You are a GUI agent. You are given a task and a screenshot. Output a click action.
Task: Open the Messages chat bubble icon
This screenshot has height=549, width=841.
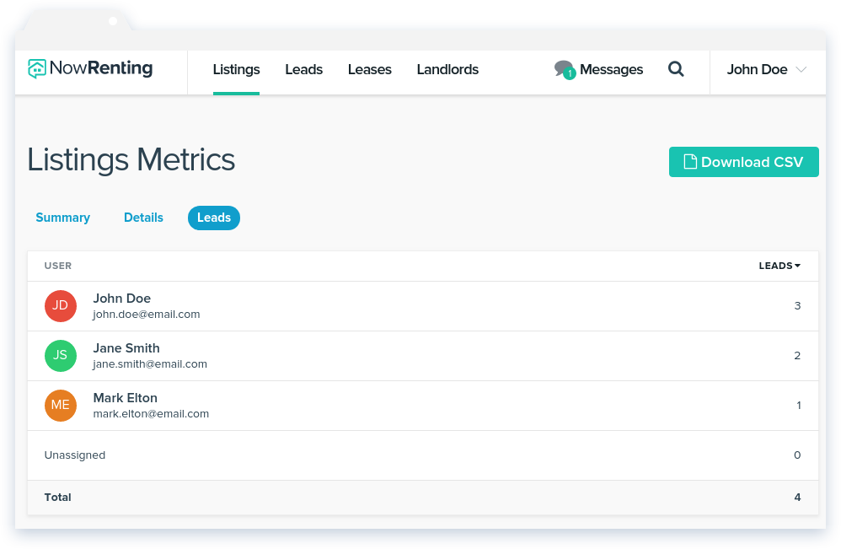(x=565, y=70)
